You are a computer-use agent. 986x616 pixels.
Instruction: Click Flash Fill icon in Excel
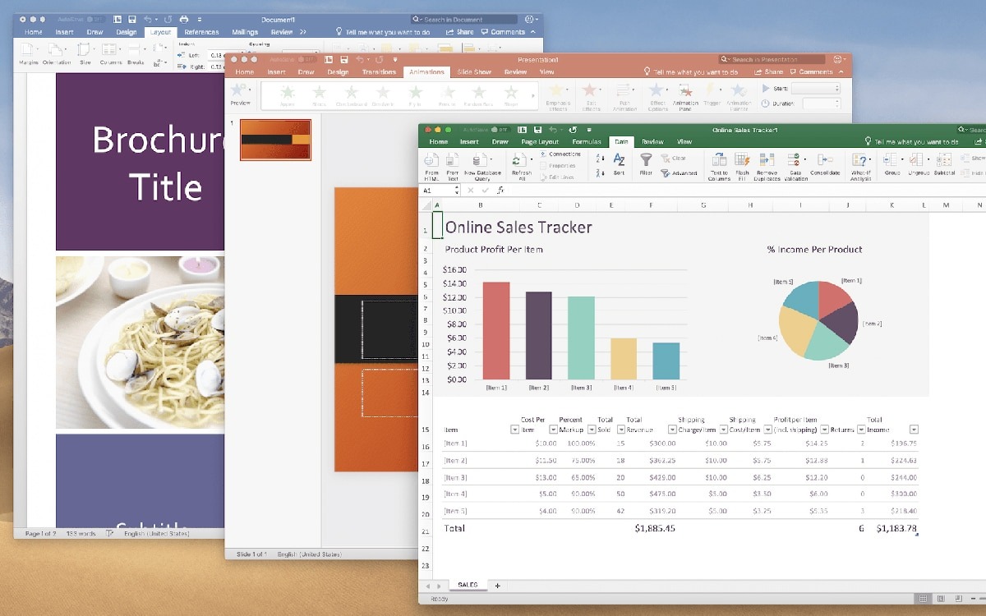coord(742,159)
